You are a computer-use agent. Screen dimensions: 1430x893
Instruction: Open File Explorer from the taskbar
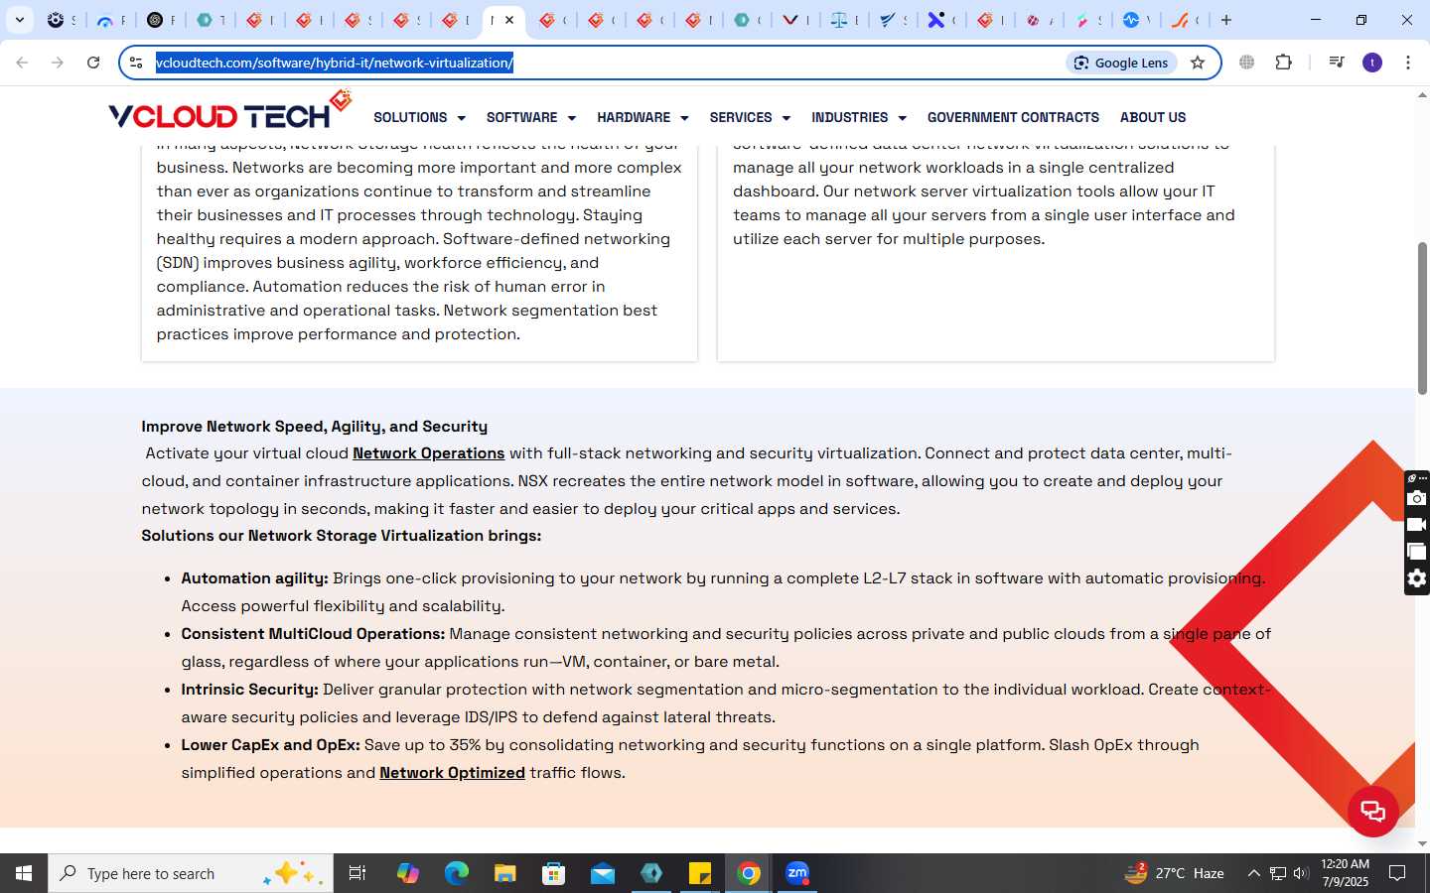505,873
